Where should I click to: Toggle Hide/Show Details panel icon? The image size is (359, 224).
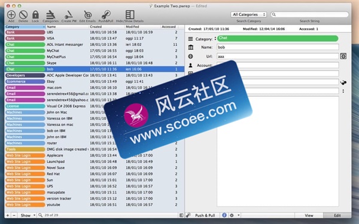[130, 14]
